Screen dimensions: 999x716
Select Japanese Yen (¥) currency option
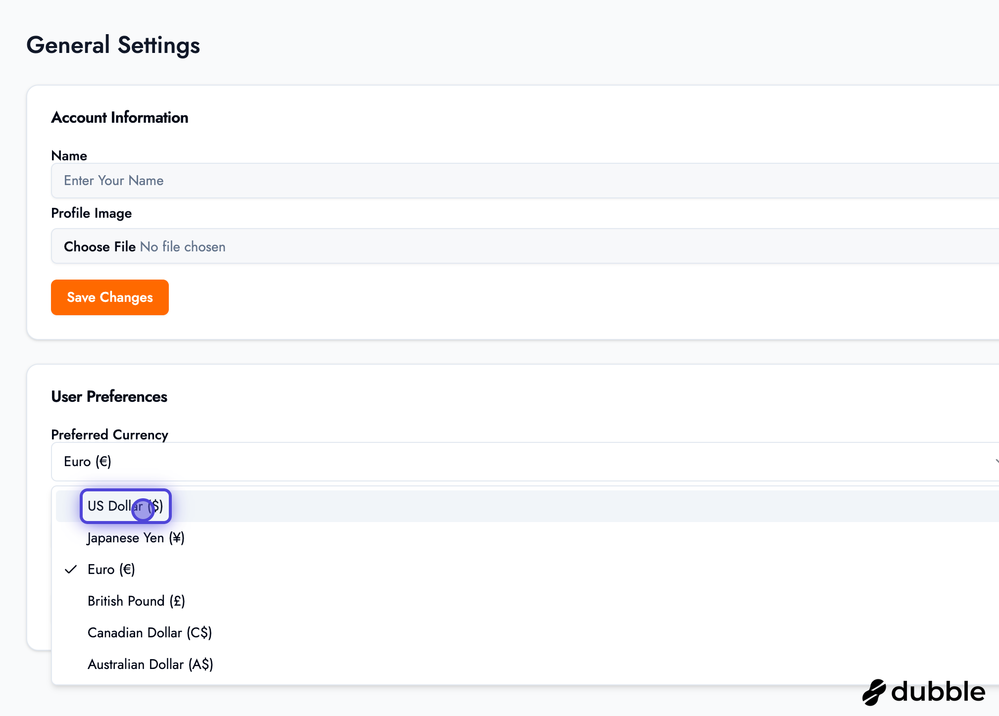point(136,538)
